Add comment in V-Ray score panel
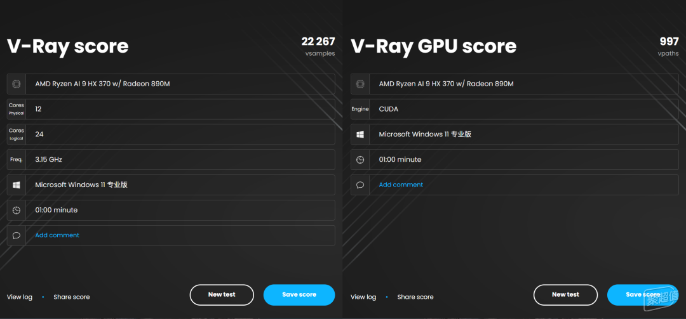This screenshot has width=686, height=319. [57, 235]
